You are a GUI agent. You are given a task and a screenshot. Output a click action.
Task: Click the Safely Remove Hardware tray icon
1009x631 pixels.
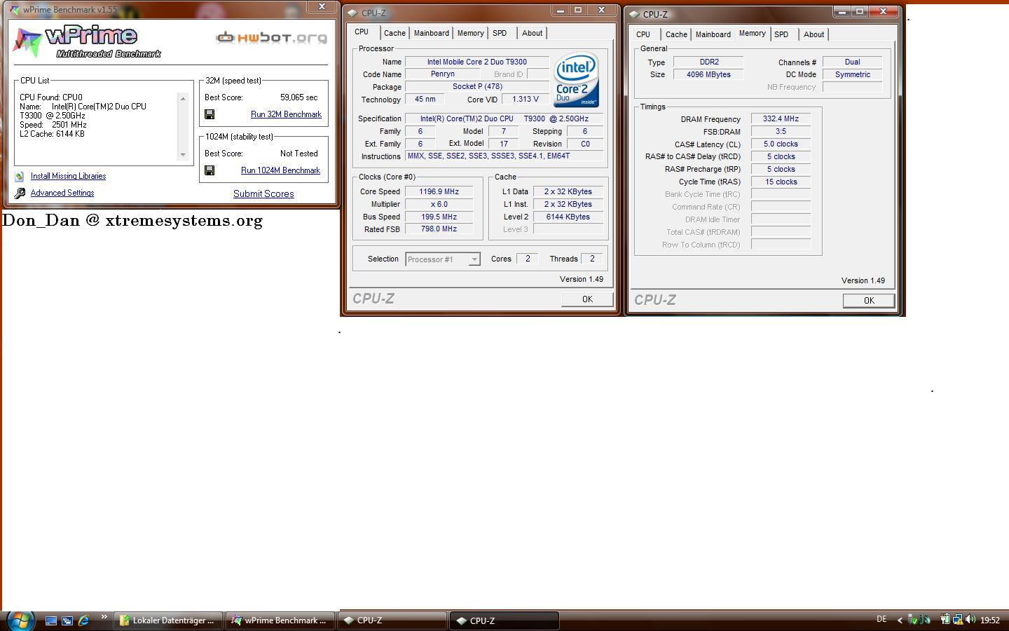[913, 620]
